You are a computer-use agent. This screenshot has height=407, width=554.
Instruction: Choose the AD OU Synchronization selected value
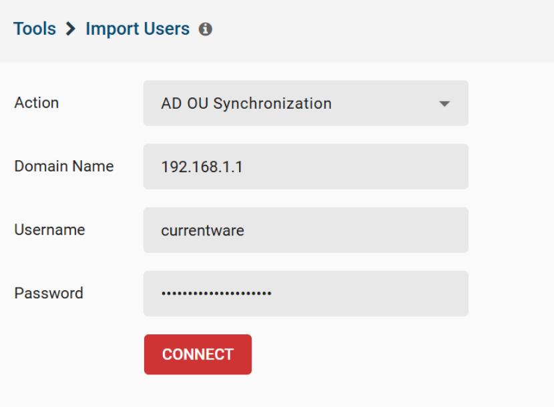[x=246, y=103]
